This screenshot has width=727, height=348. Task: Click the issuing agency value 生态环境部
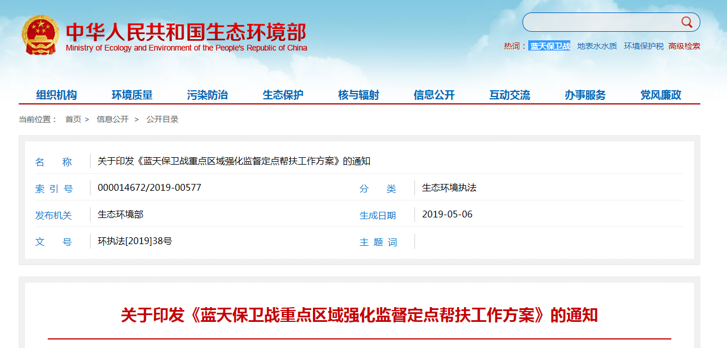click(x=120, y=215)
